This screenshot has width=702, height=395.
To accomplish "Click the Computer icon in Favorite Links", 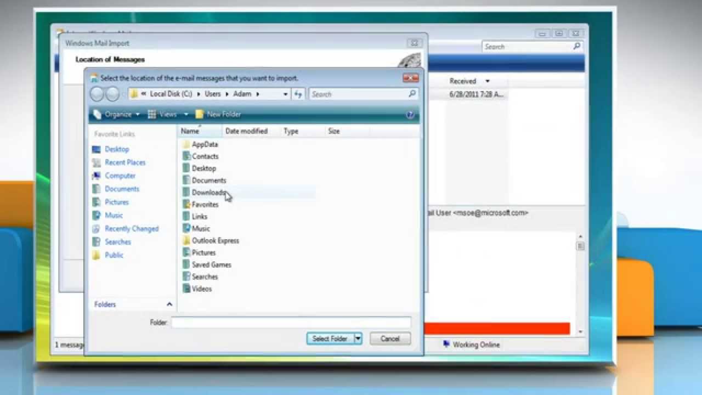I will [97, 176].
